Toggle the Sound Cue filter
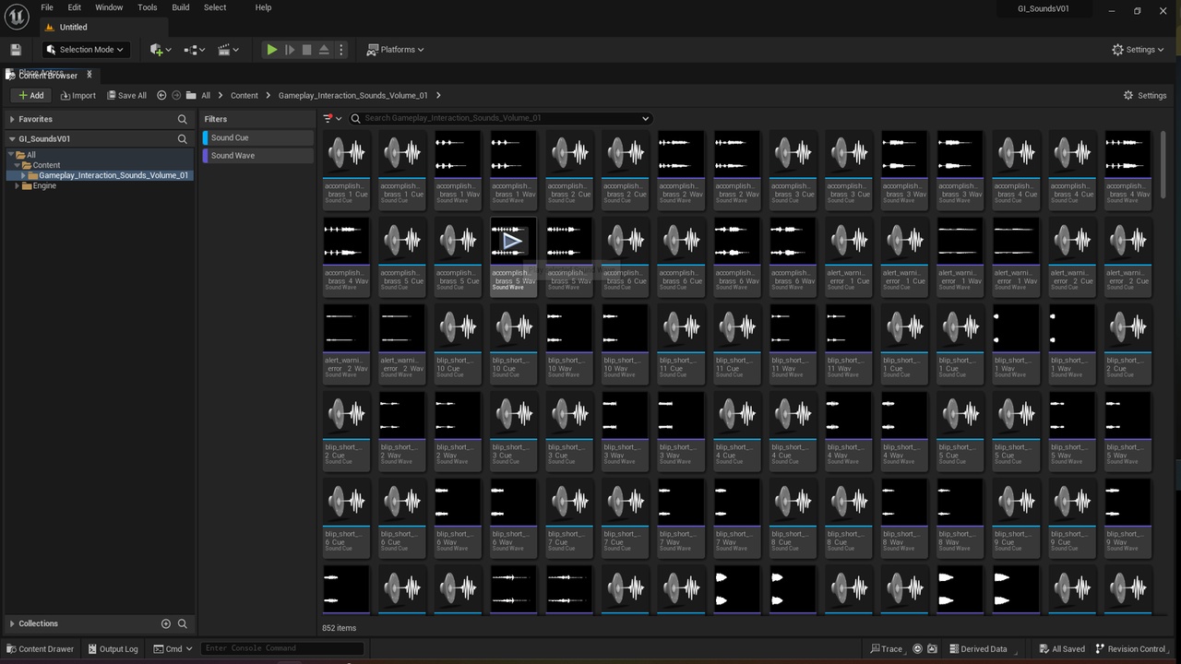This screenshot has width=1181, height=664. [x=258, y=137]
